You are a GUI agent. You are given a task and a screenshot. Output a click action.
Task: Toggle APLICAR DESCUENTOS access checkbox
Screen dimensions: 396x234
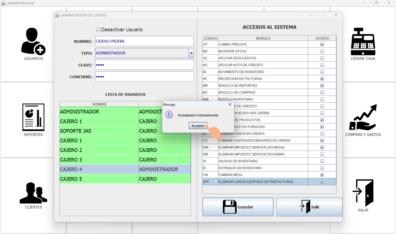tap(322, 58)
